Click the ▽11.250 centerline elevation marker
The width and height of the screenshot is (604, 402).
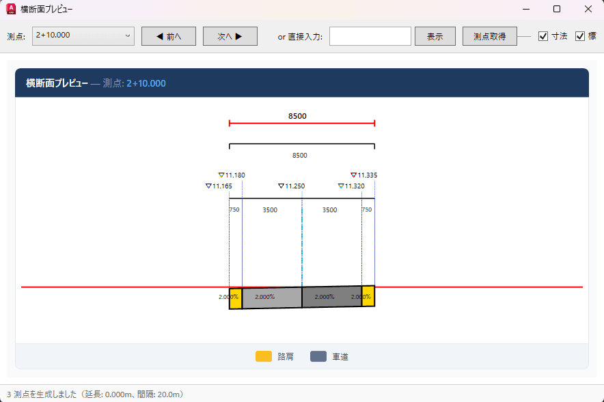coord(291,186)
